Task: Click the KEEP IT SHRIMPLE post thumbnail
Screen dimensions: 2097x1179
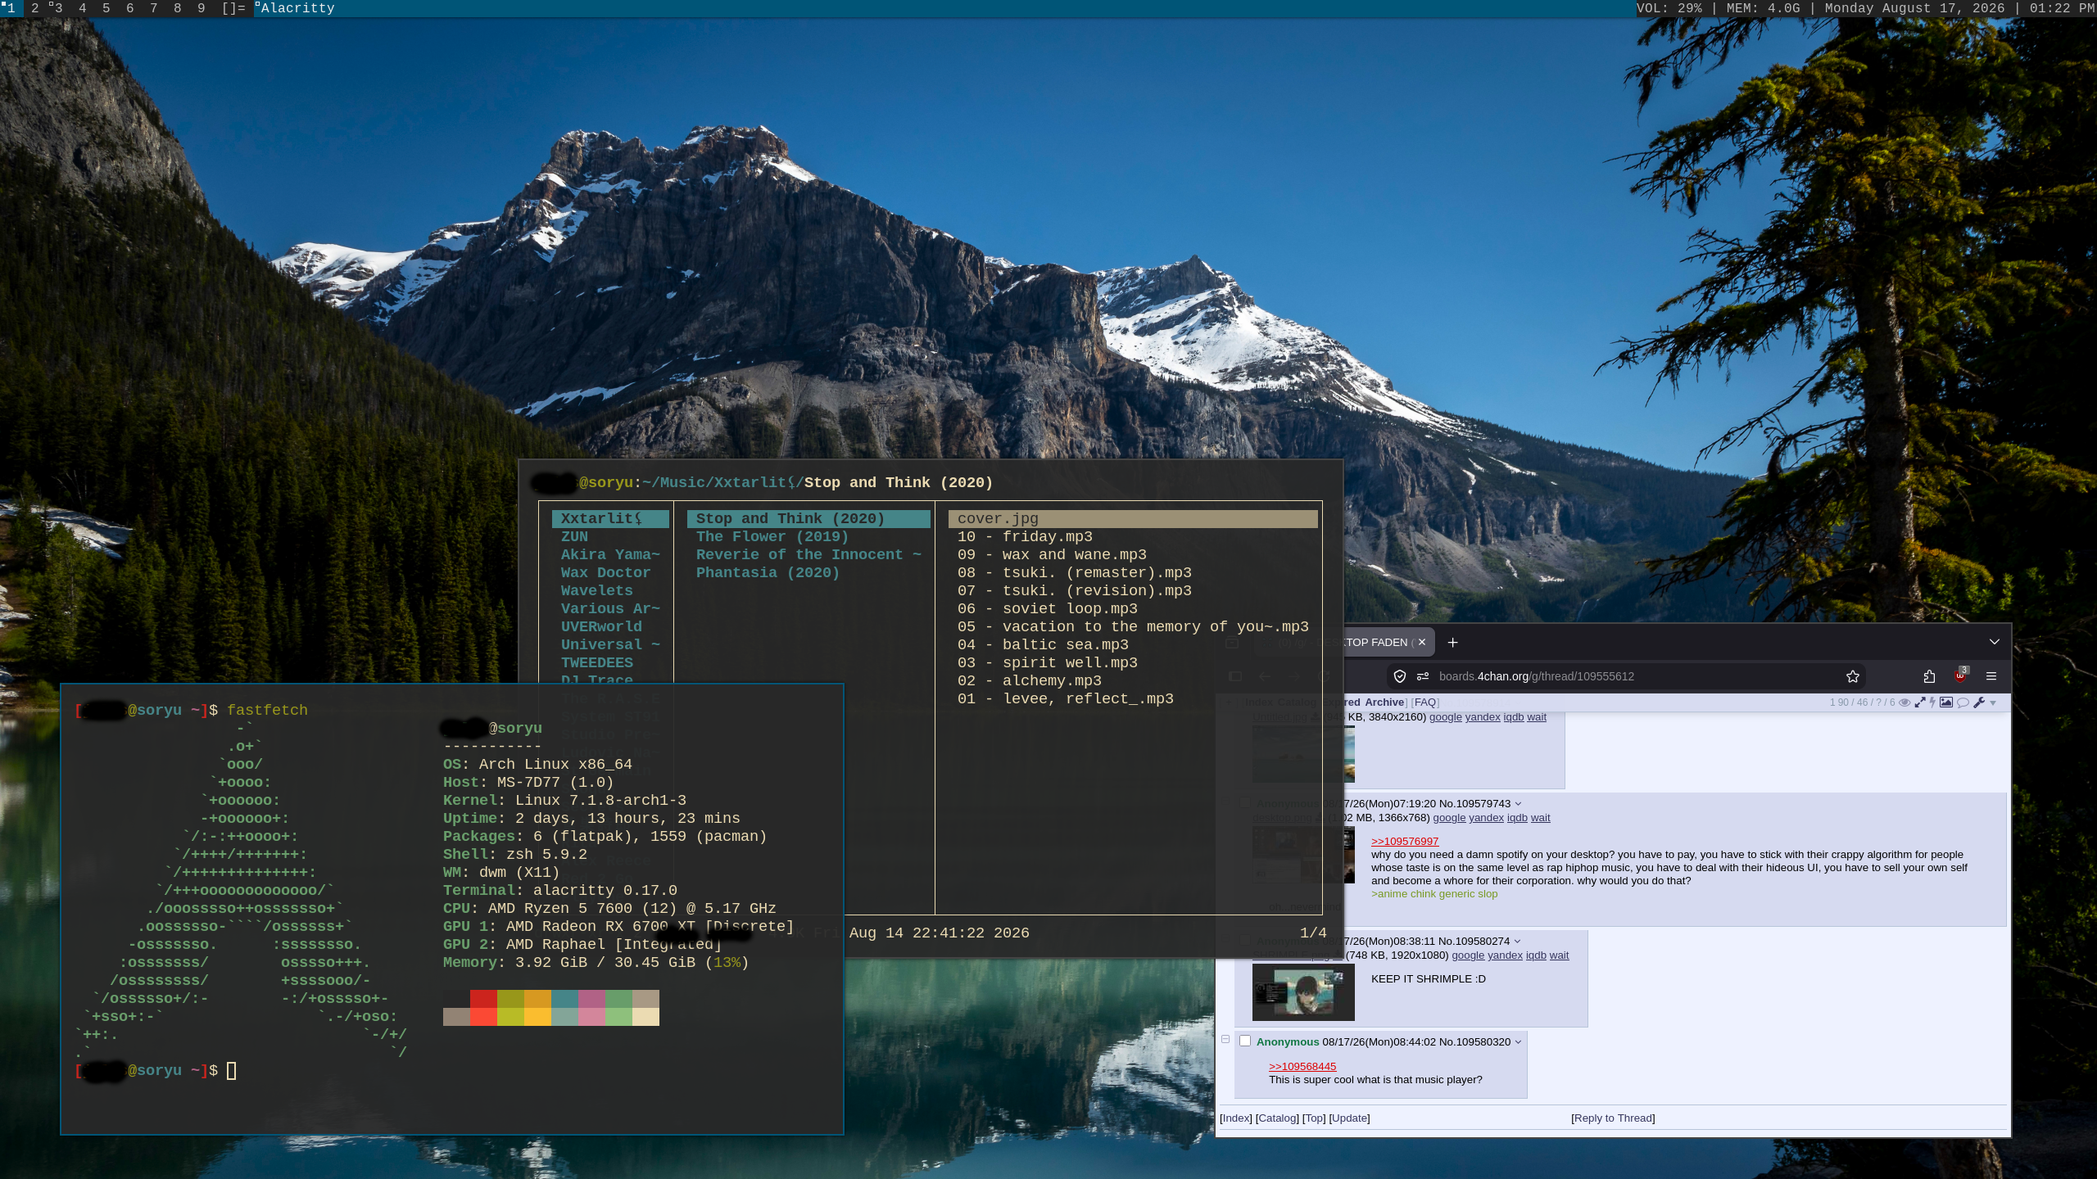Action: pyautogui.click(x=1303, y=992)
